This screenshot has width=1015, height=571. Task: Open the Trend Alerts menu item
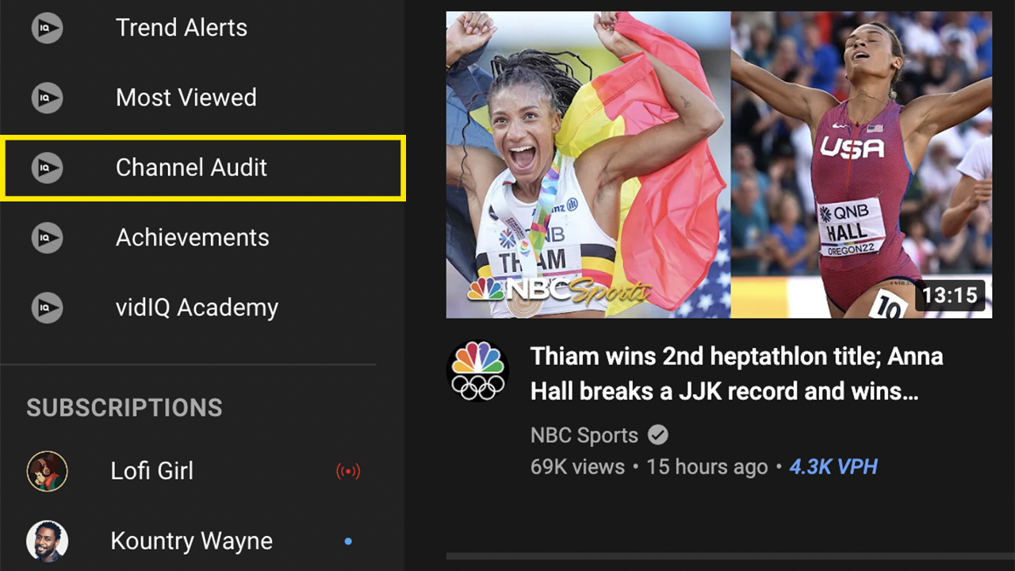(182, 28)
